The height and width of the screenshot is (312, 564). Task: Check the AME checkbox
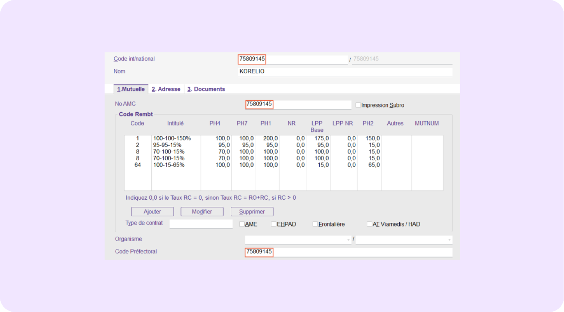[242, 224]
